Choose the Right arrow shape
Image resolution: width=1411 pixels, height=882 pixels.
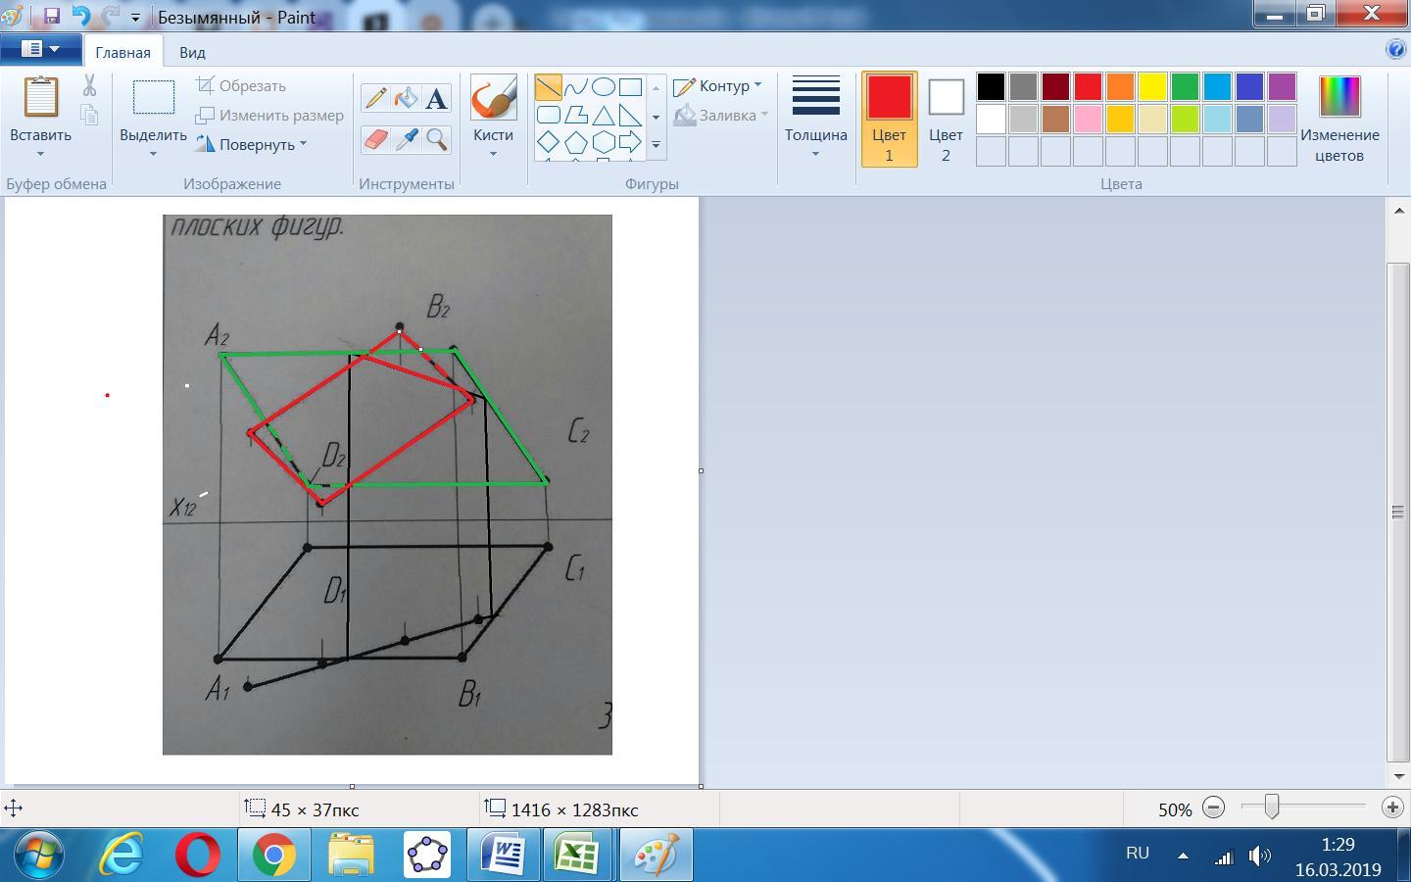point(630,142)
